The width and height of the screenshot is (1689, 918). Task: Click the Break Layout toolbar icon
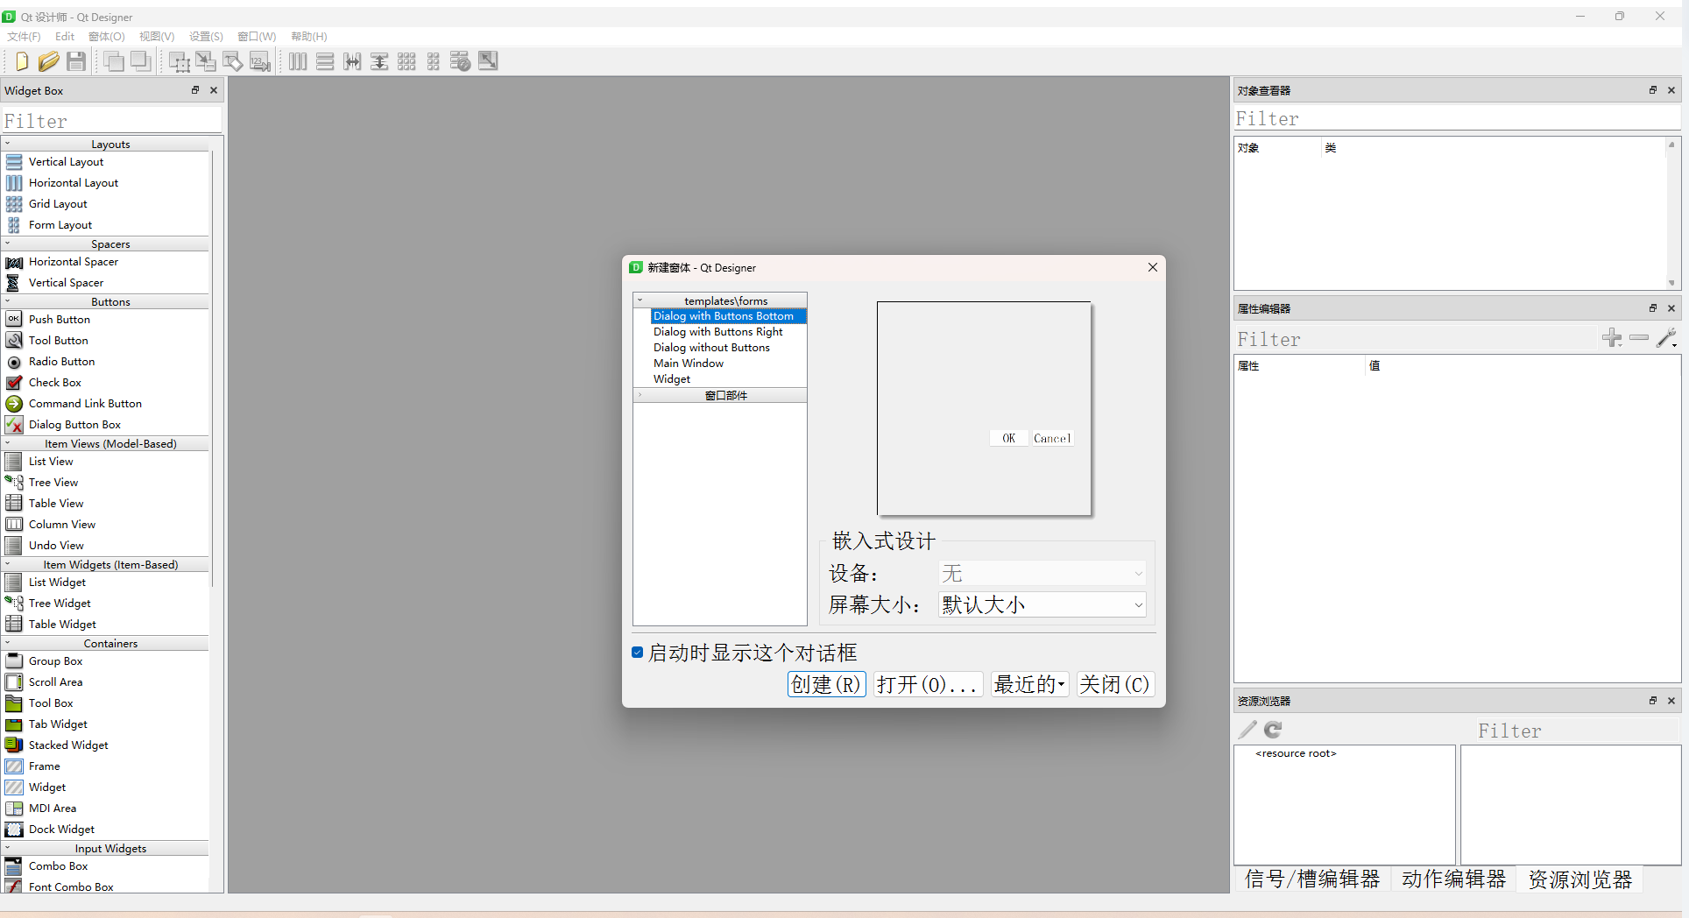pos(461,61)
